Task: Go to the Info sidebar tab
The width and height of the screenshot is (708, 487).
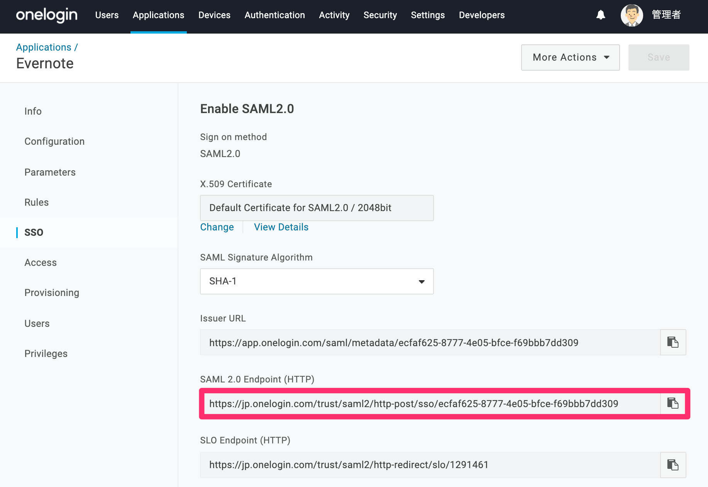Action: pos(33,111)
